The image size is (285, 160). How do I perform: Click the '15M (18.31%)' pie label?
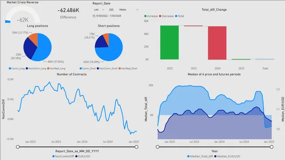pos(90,36)
